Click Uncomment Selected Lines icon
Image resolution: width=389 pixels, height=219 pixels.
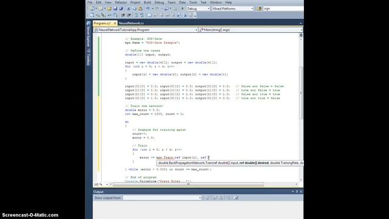142,15
